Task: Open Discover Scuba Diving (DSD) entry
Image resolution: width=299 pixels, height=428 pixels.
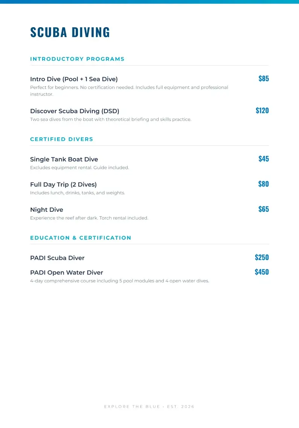Action: [75, 111]
